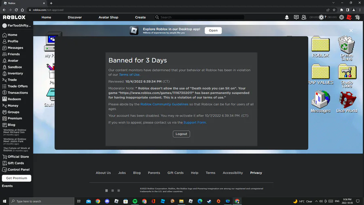Open the Studio Tools folder icon
This screenshot has height=205, width=364.
(x=347, y=76)
